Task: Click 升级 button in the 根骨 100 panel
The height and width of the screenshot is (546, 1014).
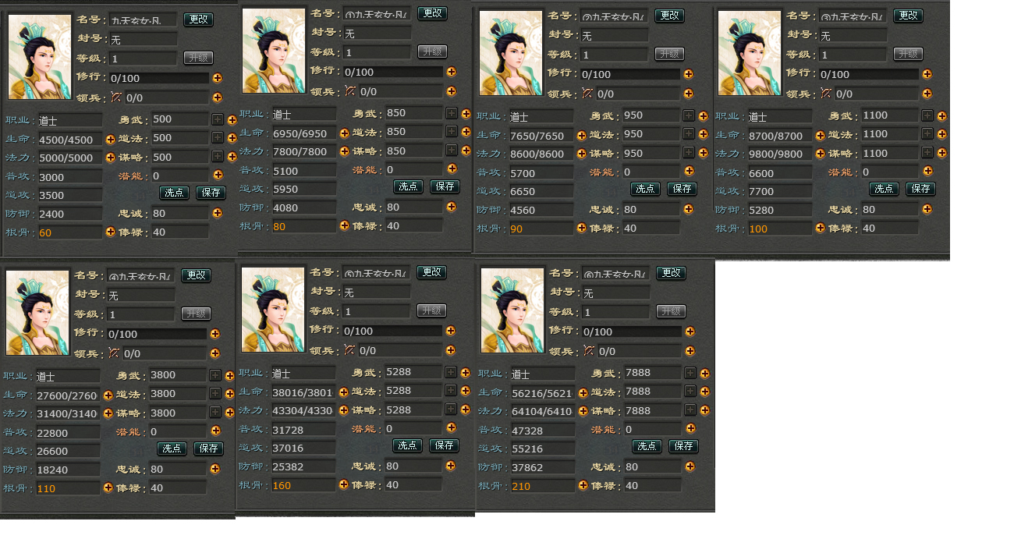Action: pyautogui.click(x=908, y=54)
